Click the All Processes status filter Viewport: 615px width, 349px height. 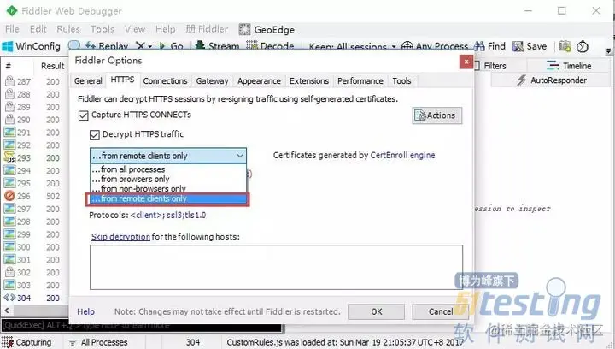tap(98, 342)
